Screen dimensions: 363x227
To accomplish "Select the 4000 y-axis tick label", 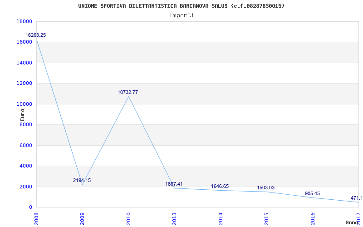I will 26,166.
